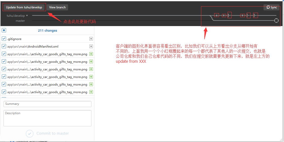This screenshot has width=284, height=142.
Task: Select the second merge-commit marker on tuhu/develop line
Action: tap(249, 15)
